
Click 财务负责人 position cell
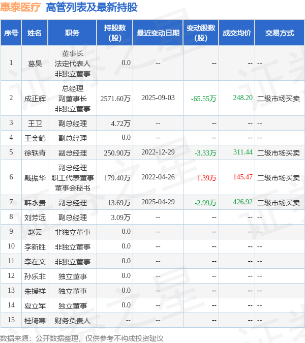pos(72,321)
